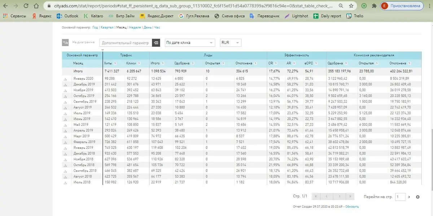Reload the page in the browser
Viewport: 433px width, 216px height.
coord(26,6)
